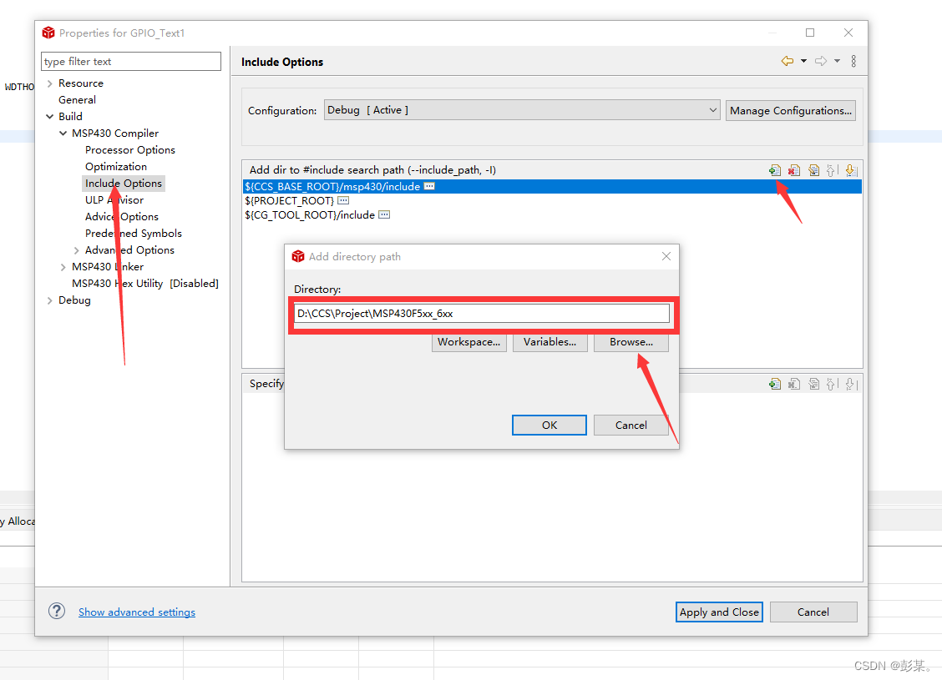Click the type filter text field
Screen dimensions: 942x680
tap(131, 61)
